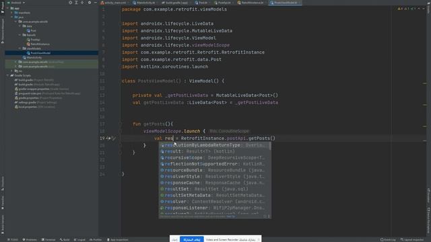Viewport: 431px width, 242px height.
Task: Collapse the Gradle Scripts node
Action: 7,75
